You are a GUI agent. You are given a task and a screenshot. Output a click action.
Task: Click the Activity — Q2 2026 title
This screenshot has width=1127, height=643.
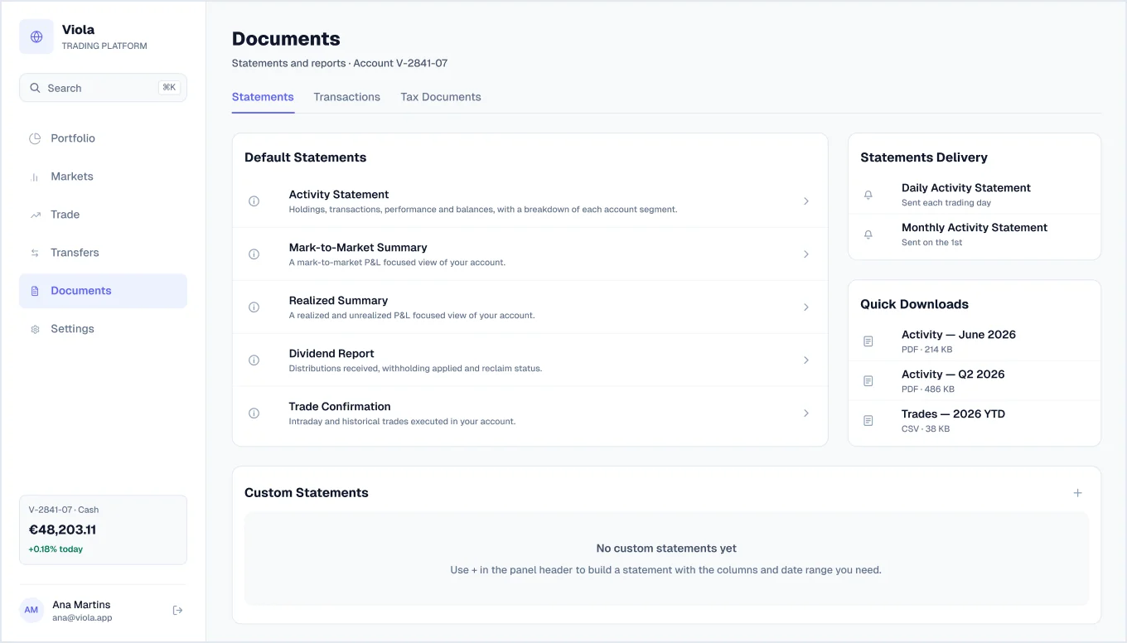(x=953, y=375)
